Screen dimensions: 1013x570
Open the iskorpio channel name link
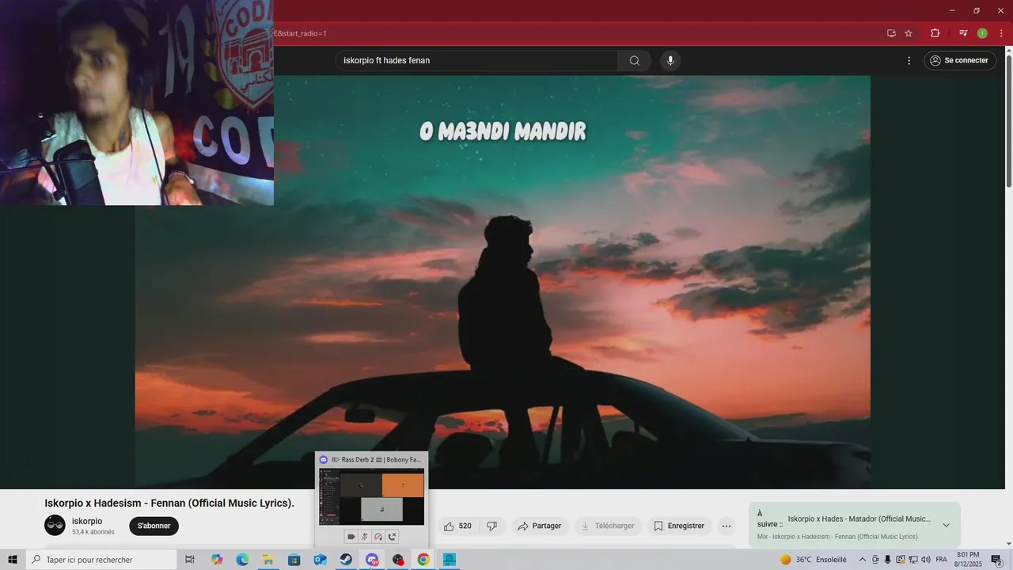[x=87, y=521]
